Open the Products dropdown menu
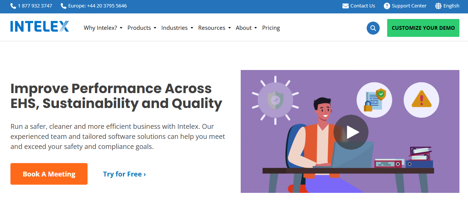Image resolution: width=468 pixels, height=210 pixels. 142,28
